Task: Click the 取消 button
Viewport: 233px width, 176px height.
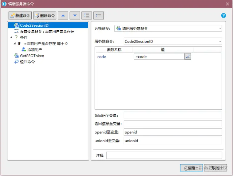Action: click(x=215, y=168)
